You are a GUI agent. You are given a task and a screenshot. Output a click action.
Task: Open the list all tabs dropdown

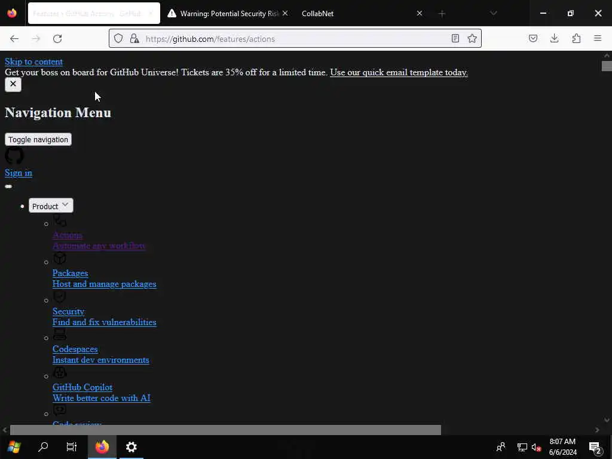(x=493, y=13)
